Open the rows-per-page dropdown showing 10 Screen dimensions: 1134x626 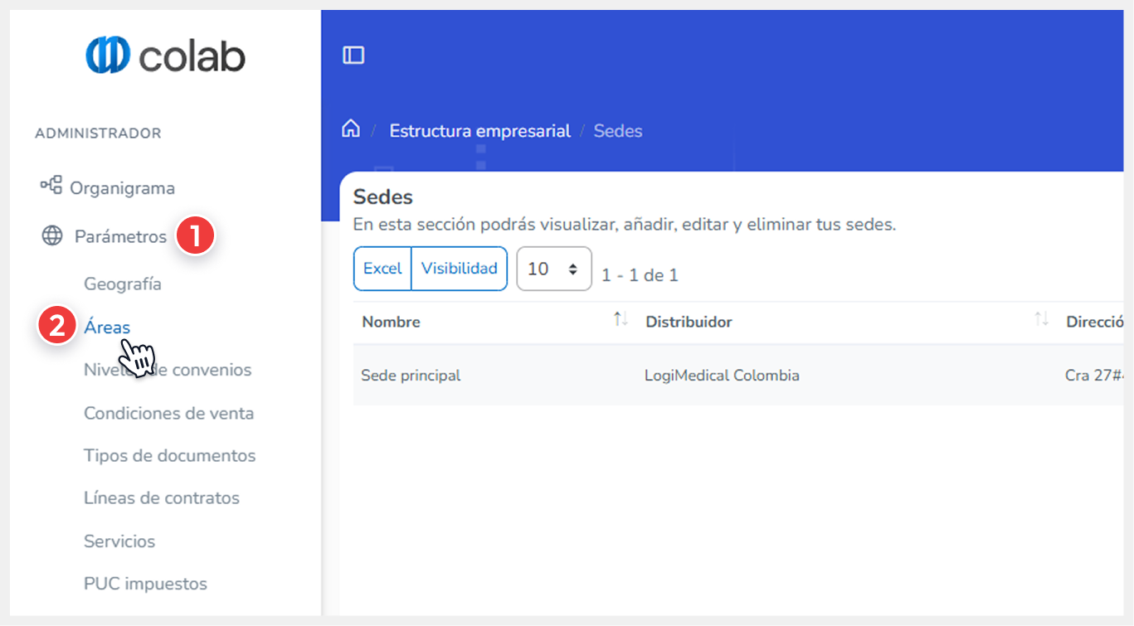(553, 268)
